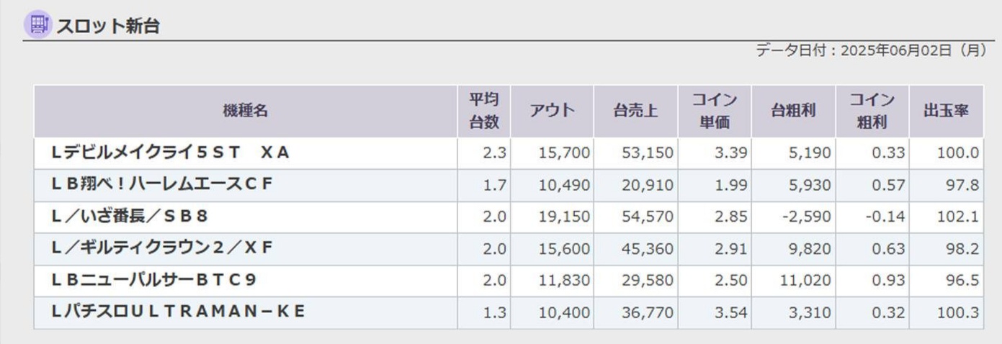Select the コイン粗利 column header
This screenshot has height=344, width=1002.
872,111
